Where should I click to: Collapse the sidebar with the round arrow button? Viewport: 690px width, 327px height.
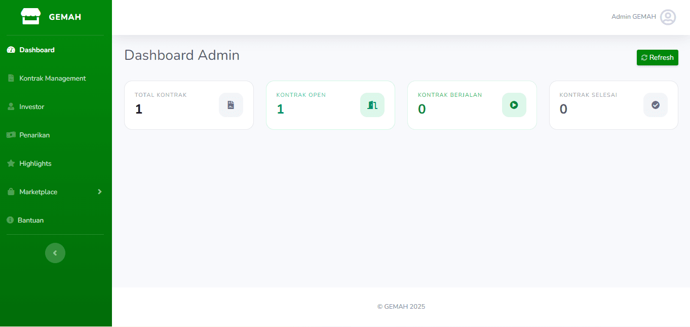point(55,253)
